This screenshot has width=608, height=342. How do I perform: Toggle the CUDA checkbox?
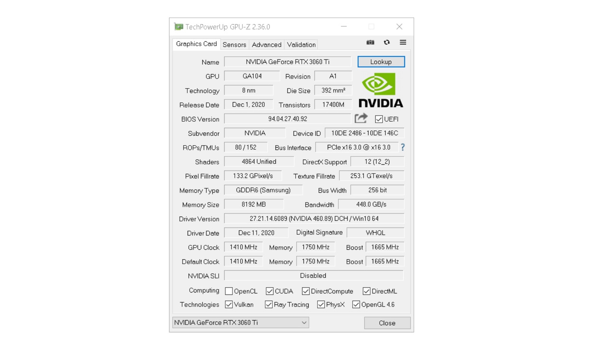coord(270,291)
